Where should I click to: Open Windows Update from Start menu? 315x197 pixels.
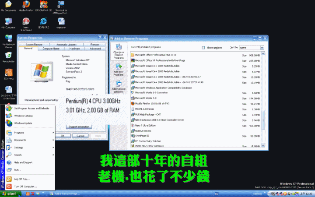(30, 123)
